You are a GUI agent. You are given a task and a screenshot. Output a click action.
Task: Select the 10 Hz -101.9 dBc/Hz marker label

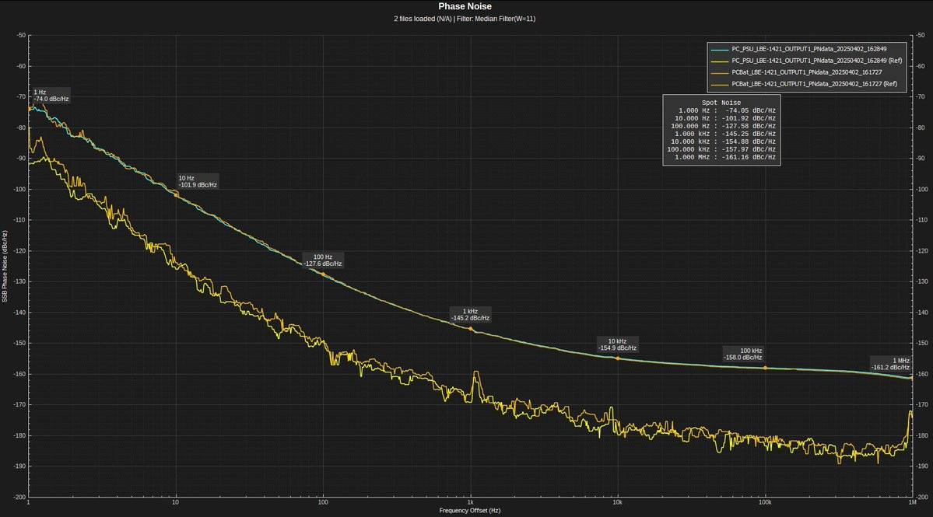click(x=198, y=182)
